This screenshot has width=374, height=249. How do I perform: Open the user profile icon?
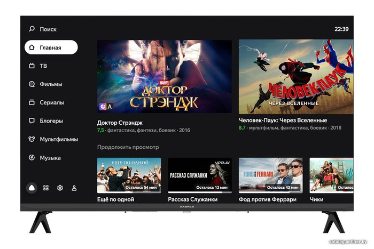[74, 188]
